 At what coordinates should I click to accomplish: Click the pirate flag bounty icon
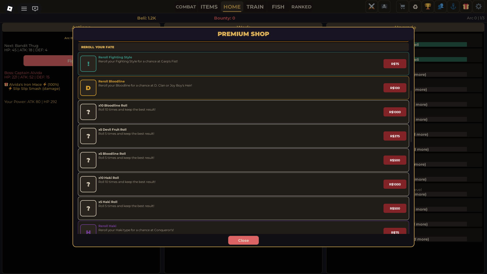click(384, 7)
